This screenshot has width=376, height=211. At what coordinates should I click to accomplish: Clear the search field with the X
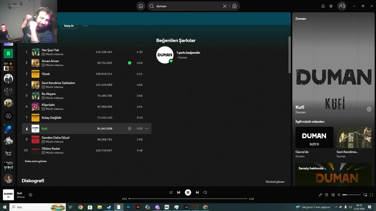[x=225, y=6]
